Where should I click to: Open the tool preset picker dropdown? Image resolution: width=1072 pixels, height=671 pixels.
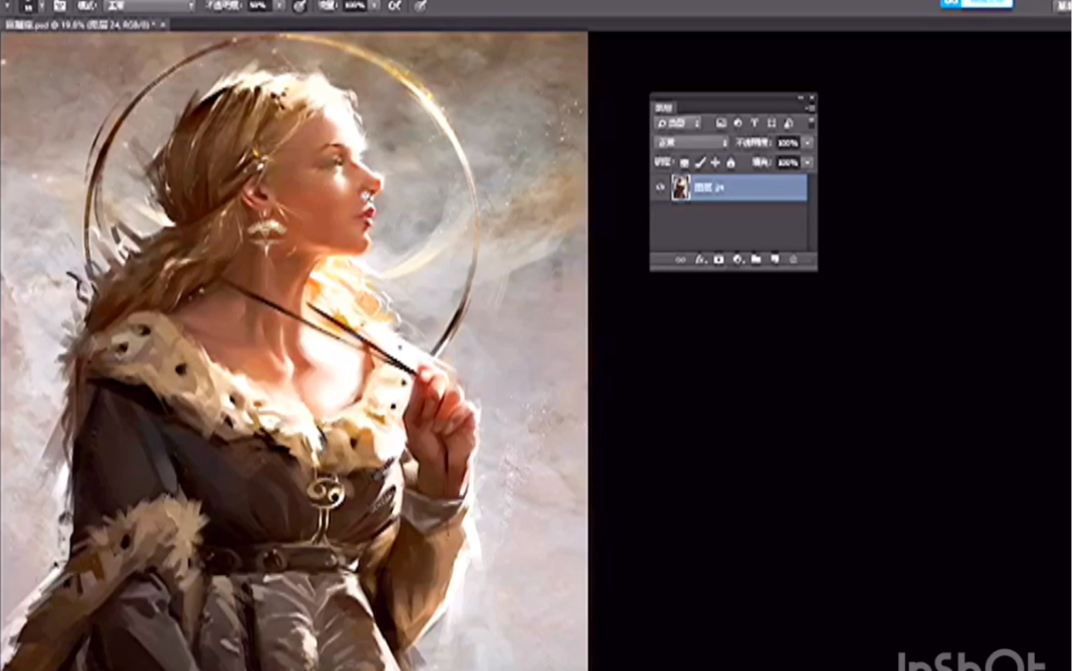[7, 5]
